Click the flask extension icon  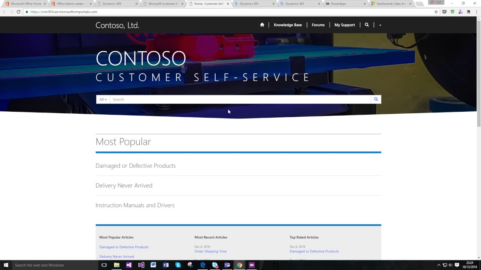[x=460, y=12]
